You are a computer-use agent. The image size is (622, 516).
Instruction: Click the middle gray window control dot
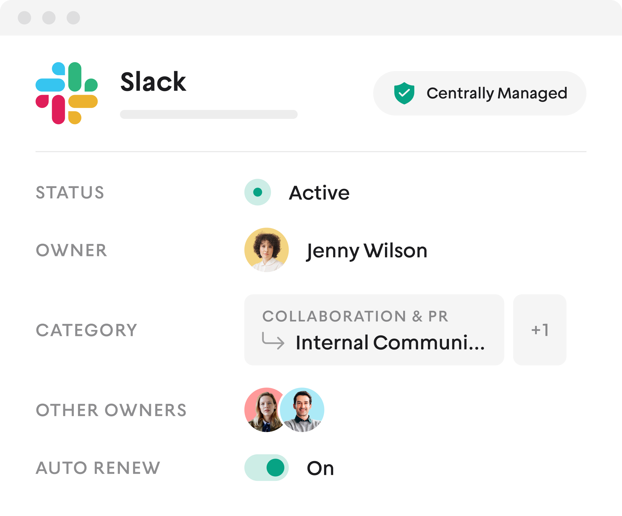49,18
